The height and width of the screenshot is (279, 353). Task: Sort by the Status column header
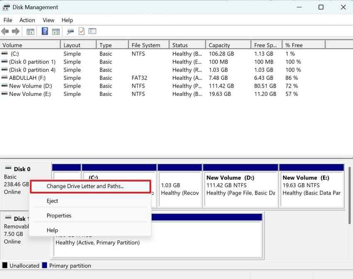[x=187, y=45]
